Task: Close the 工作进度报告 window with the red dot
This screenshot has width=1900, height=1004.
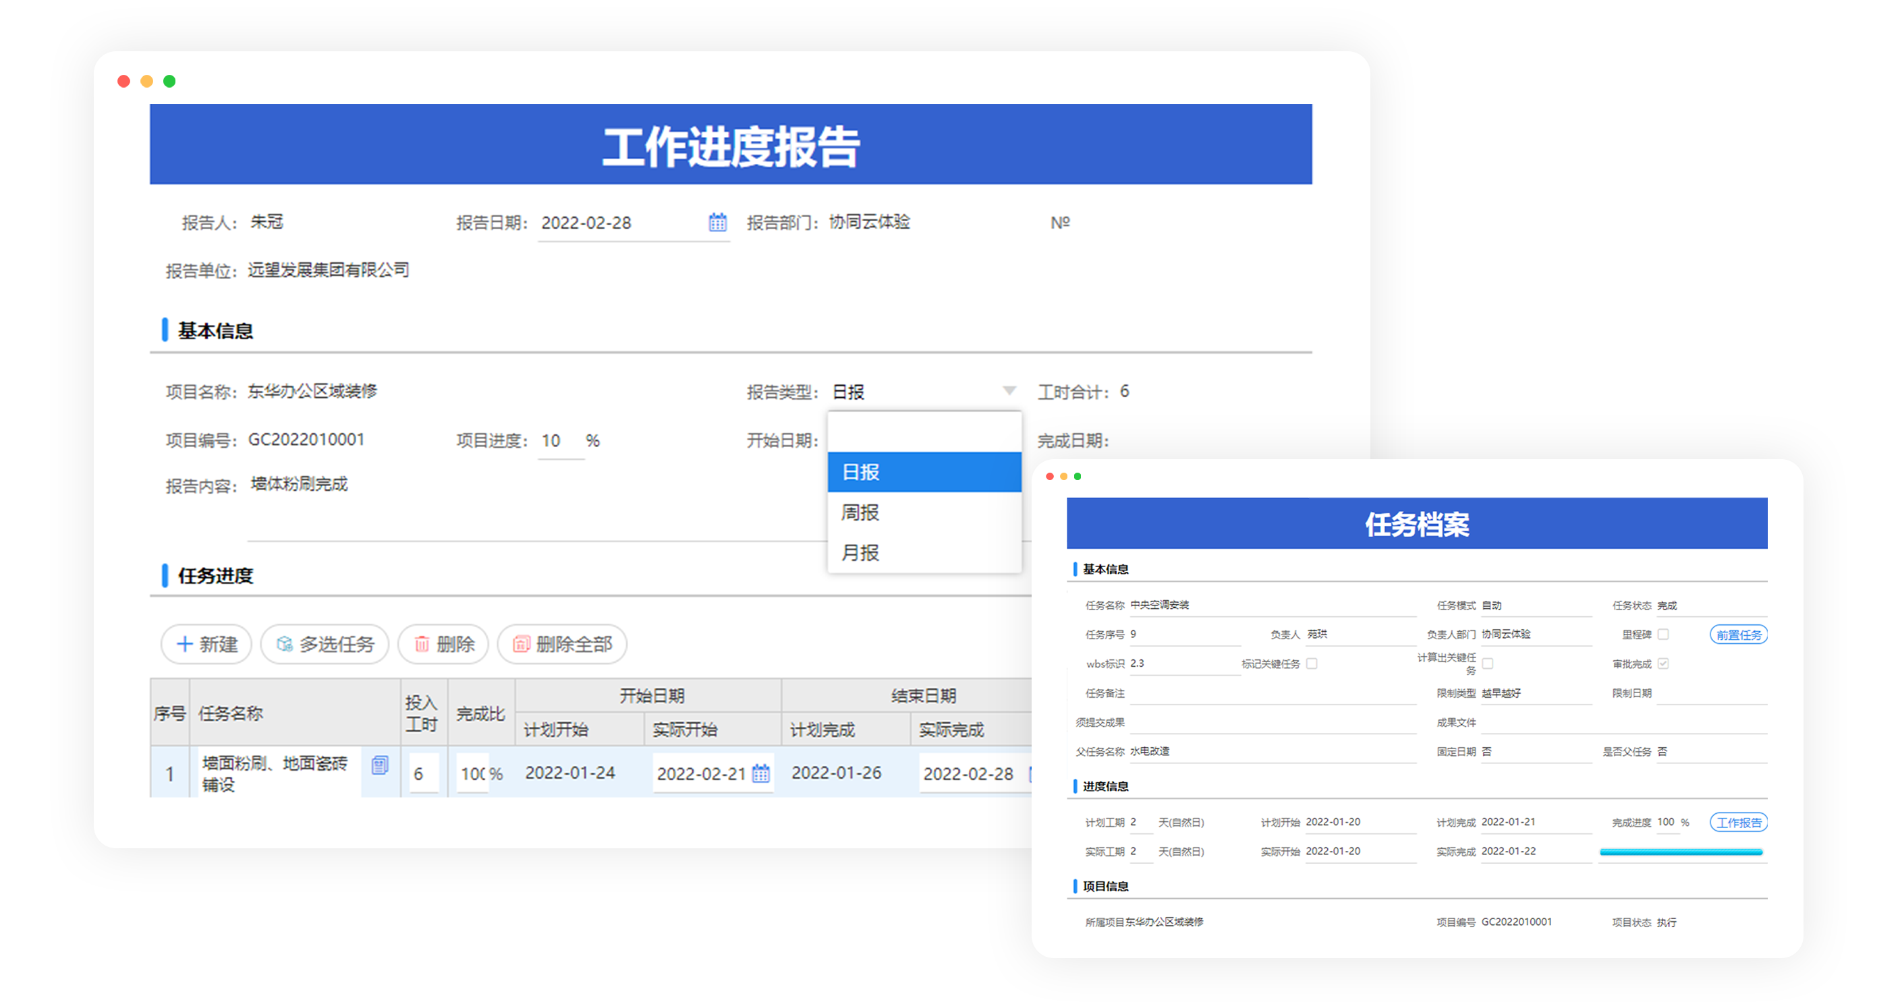Action: (x=124, y=81)
